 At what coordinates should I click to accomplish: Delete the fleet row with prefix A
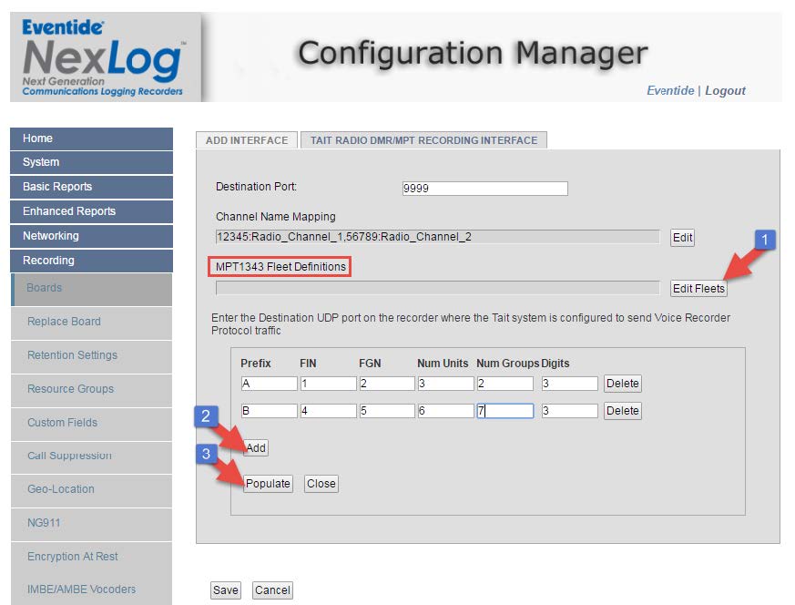click(622, 384)
